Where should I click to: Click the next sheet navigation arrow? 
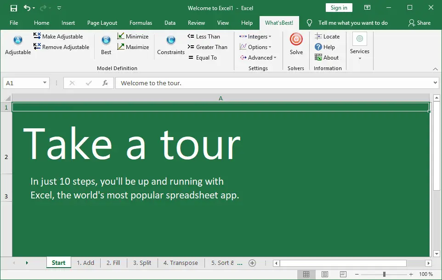(x=27, y=263)
